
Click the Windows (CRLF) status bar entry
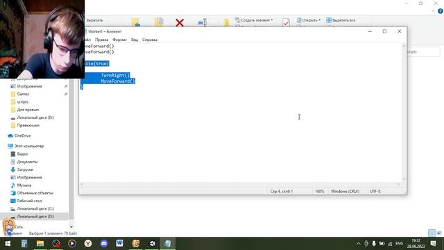pyautogui.click(x=345, y=192)
